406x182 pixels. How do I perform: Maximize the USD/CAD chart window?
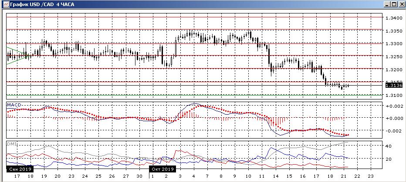click(394, 4)
